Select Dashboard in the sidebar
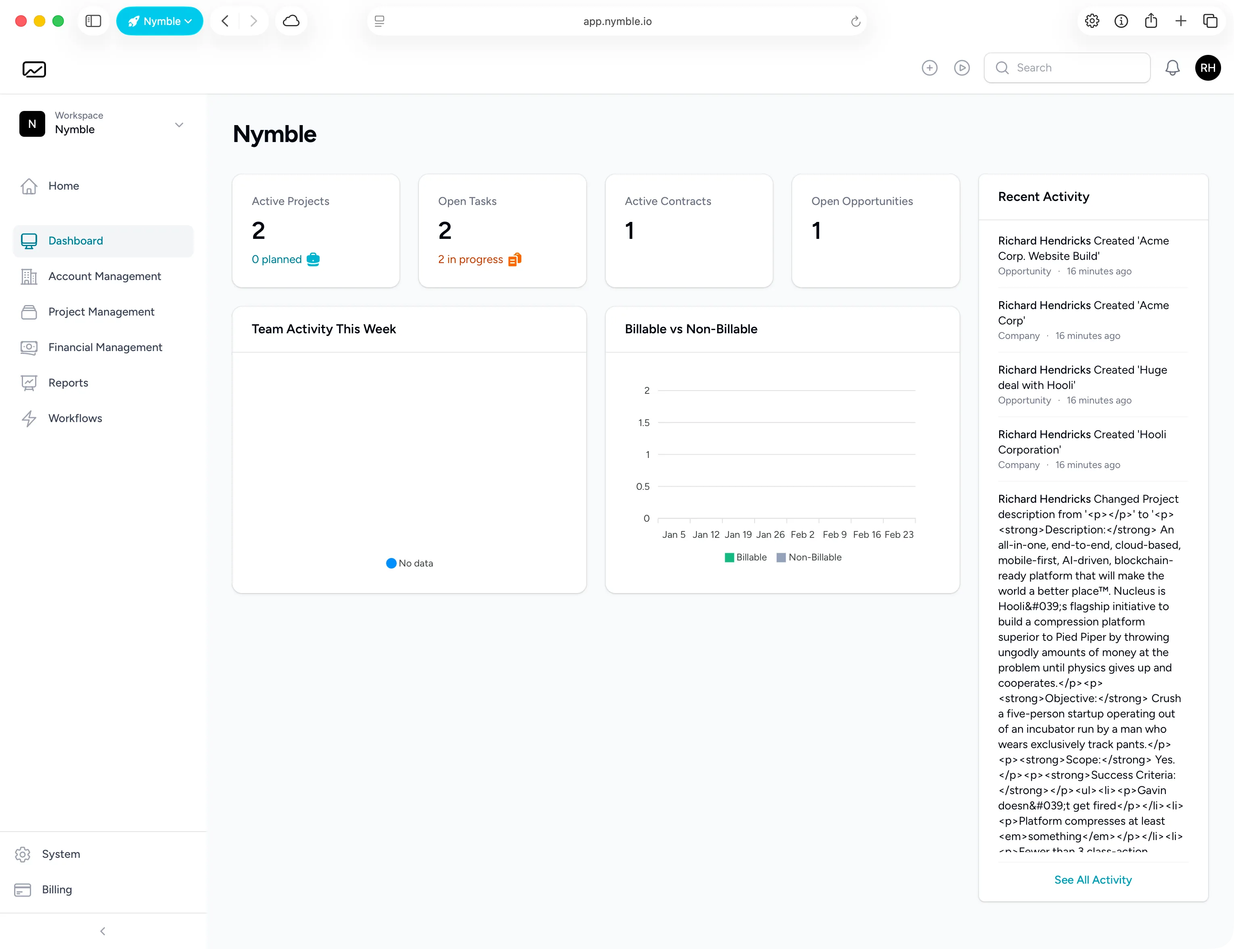This screenshot has height=949, width=1234. click(x=75, y=240)
